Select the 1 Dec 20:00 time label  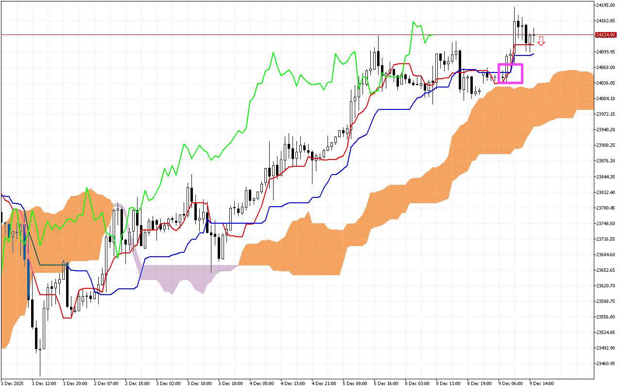tap(75, 384)
